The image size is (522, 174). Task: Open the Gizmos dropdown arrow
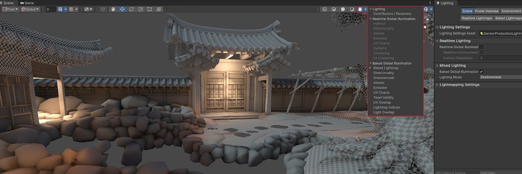click(431, 9)
